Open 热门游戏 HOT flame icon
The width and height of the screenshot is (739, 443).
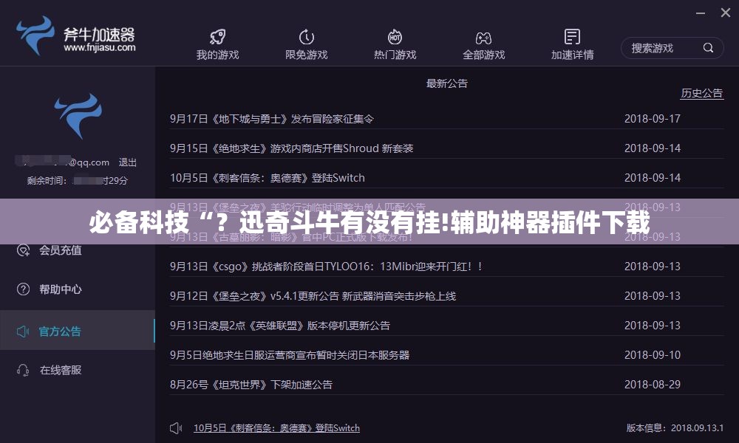[x=395, y=37]
